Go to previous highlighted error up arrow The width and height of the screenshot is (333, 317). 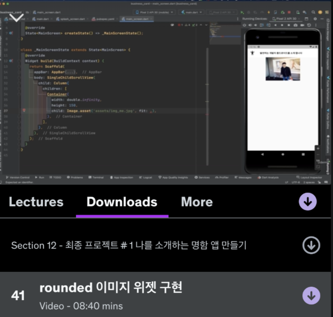point(201,25)
